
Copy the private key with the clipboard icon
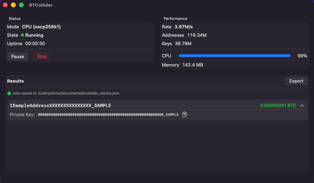tap(184, 114)
